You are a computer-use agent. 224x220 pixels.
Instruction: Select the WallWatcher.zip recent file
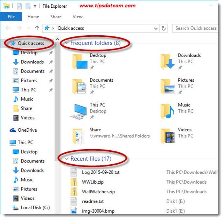[98, 192]
